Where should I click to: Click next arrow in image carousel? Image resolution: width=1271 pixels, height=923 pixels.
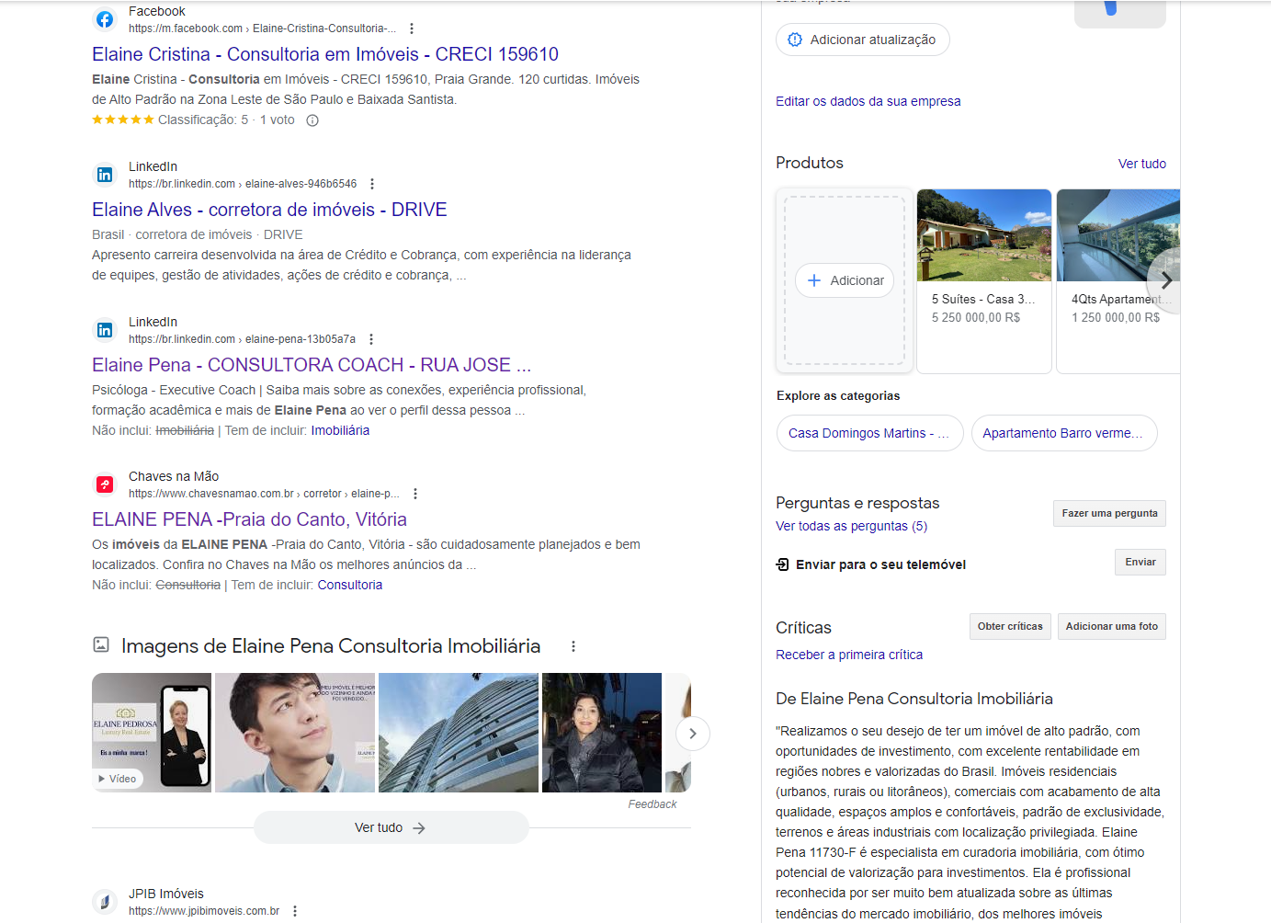(693, 734)
